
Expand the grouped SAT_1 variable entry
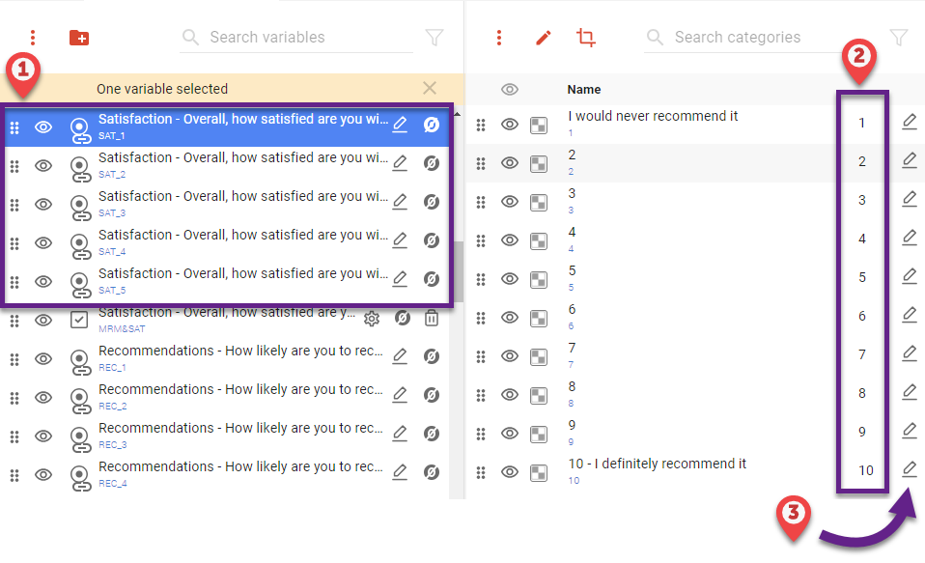click(80, 125)
